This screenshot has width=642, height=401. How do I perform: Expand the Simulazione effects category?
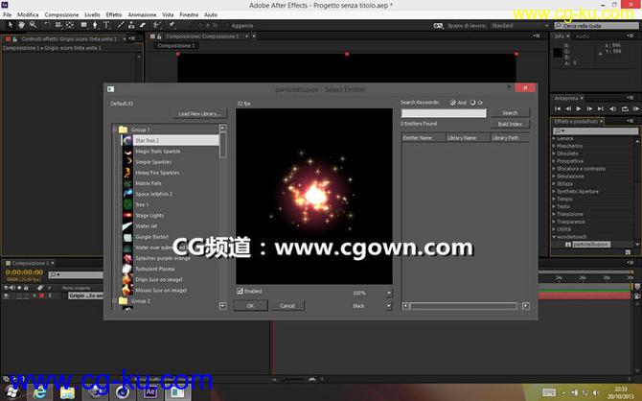554,177
